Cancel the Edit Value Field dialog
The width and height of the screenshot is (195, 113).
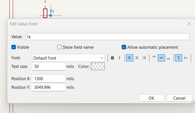179,98
